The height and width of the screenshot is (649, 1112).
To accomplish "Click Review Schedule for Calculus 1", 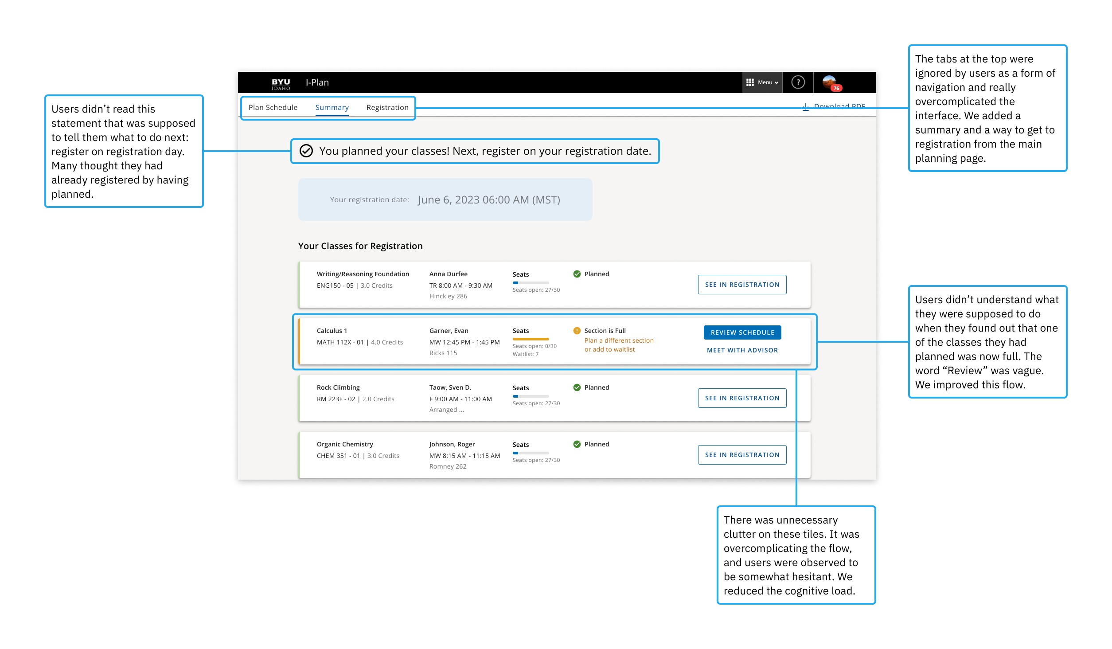I will tap(742, 332).
